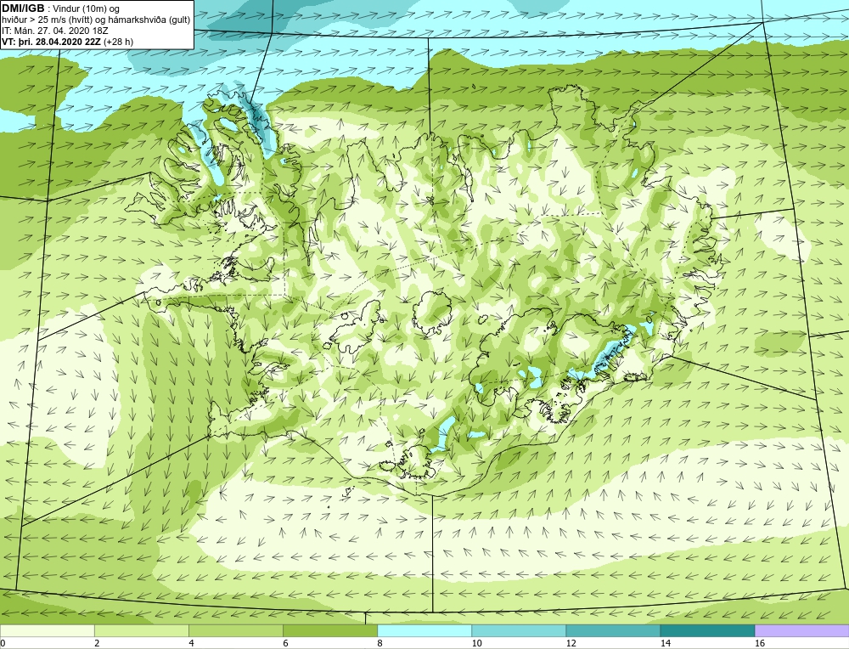
Task: Click the legend label '6'
Action: coord(285,643)
